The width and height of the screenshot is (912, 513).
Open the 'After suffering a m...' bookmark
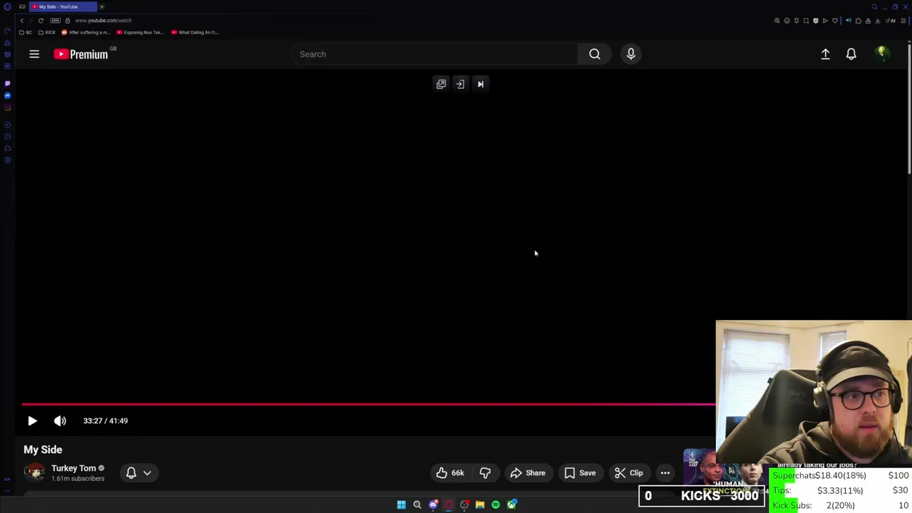tap(86, 32)
